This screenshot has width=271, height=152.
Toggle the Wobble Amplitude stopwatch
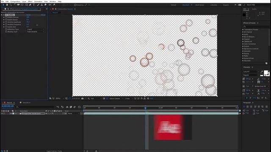6,22
